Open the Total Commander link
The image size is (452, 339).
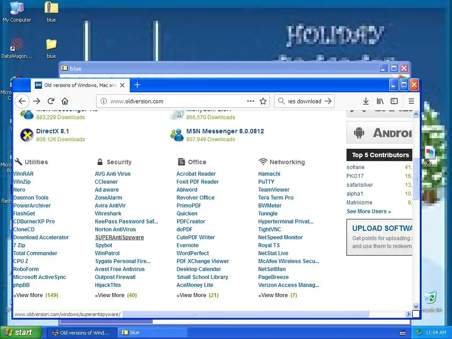click(35, 253)
